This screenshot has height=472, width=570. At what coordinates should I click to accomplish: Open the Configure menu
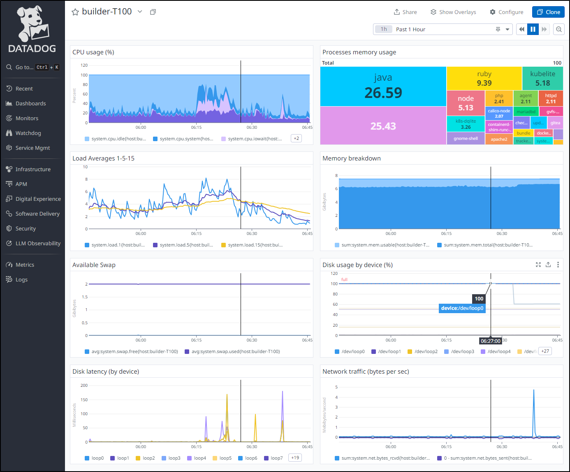[x=507, y=12]
